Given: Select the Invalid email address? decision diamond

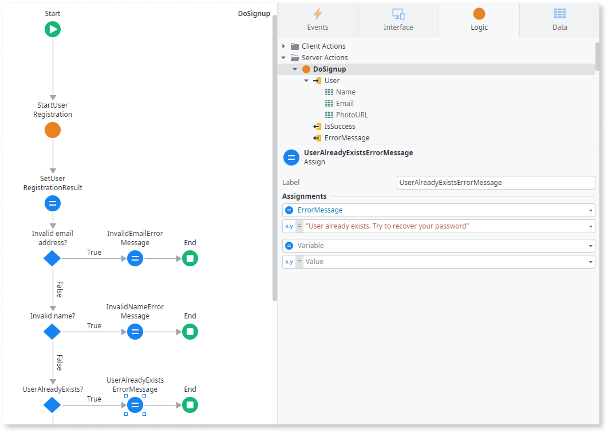Looking at the screenshot, I should 52,258.
